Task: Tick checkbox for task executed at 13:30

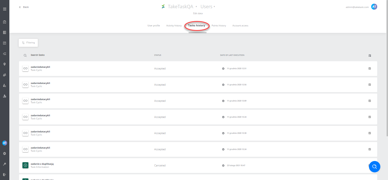Action: click(x=370, y=133)
